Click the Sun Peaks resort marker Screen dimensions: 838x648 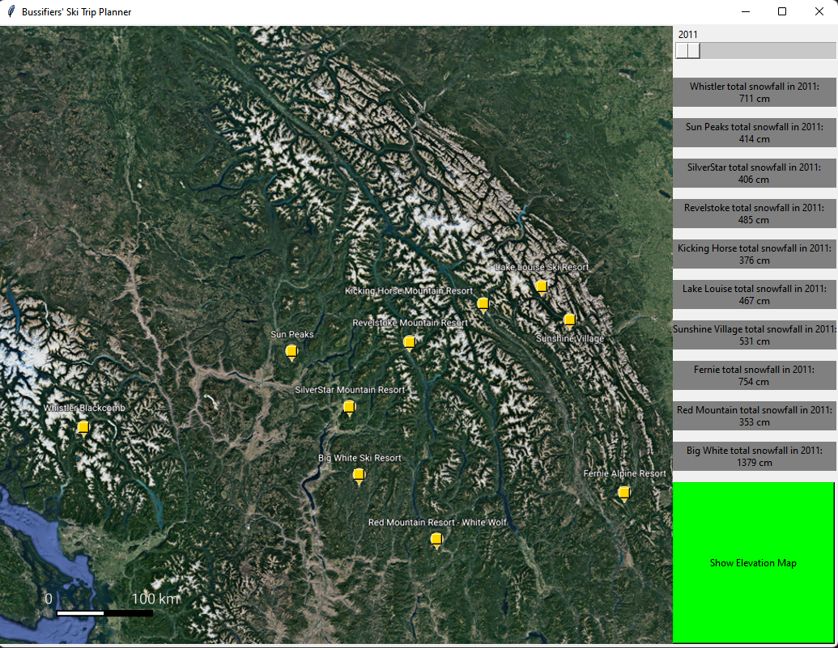coord(291,351)
